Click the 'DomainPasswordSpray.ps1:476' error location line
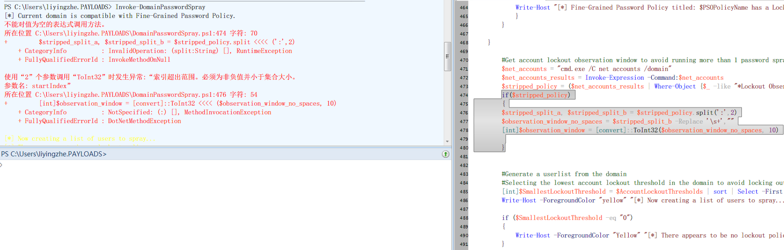Viewport: 784px width, 250px height. click(131, 95)
